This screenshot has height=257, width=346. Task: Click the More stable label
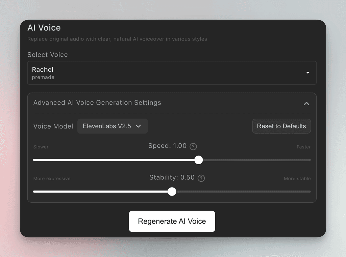(297, 179)
